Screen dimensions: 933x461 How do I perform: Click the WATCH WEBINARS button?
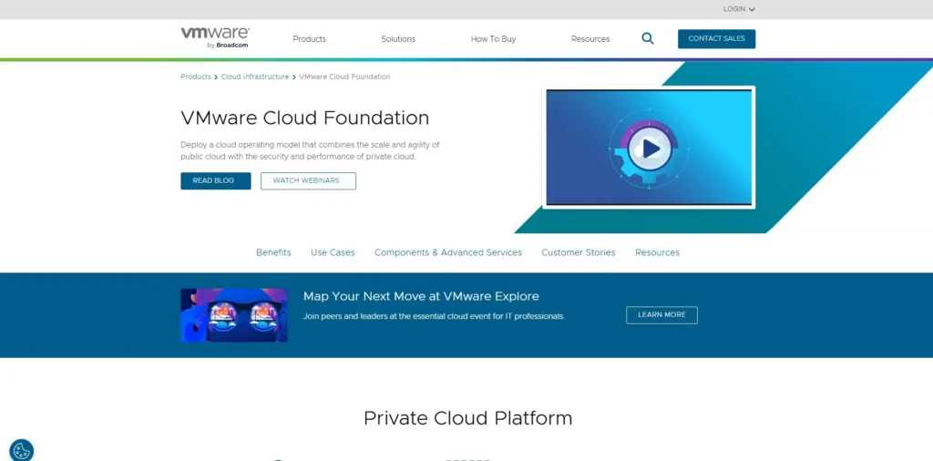(308, 180)
